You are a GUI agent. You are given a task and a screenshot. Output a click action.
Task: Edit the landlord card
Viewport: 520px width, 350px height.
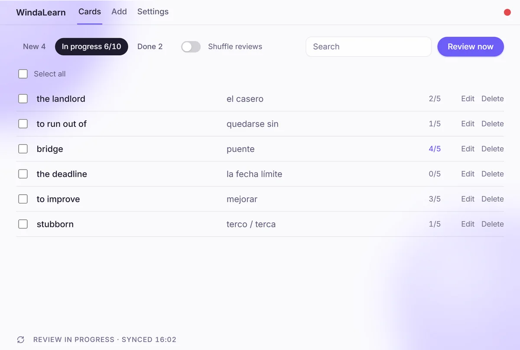point(468,99)
